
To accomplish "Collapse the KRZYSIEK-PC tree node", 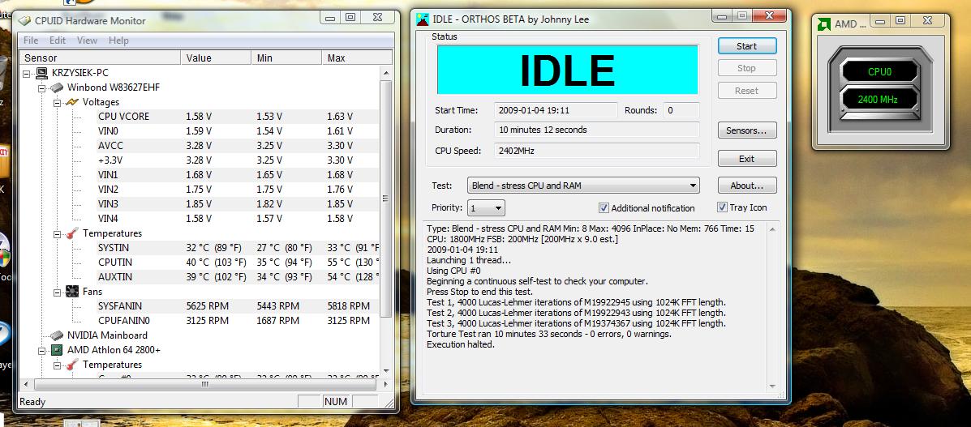I will [27, 73].
